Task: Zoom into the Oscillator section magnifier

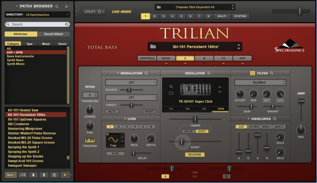Action: [x=209, y=73]
